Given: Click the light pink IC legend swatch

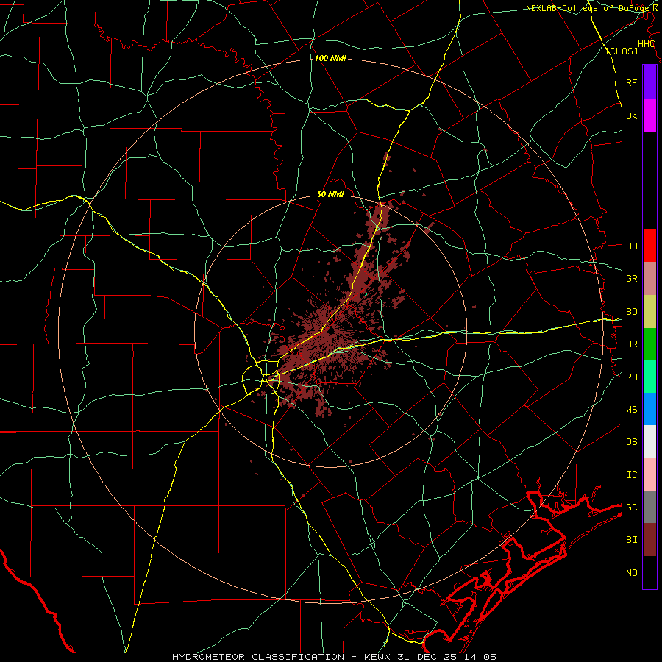Looking at the screenshot, I should (x=649, y=474).
